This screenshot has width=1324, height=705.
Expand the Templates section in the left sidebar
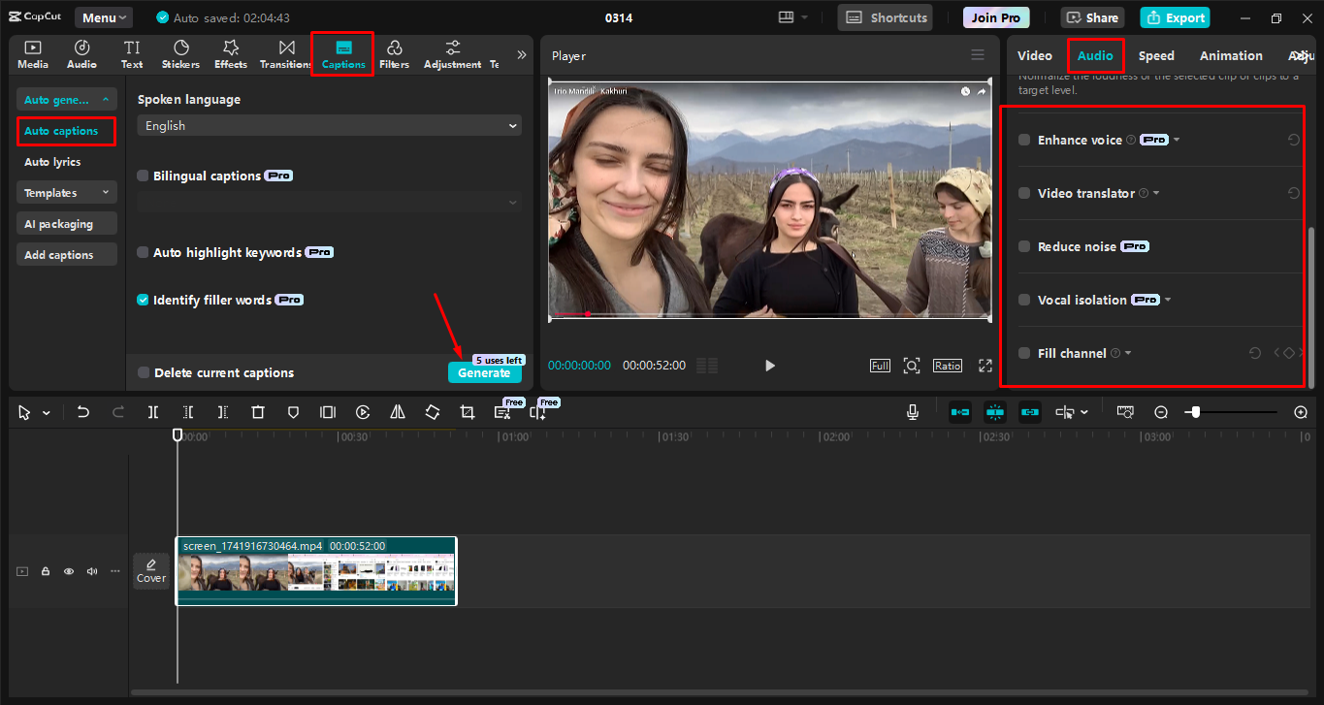(x=66, y=192)
